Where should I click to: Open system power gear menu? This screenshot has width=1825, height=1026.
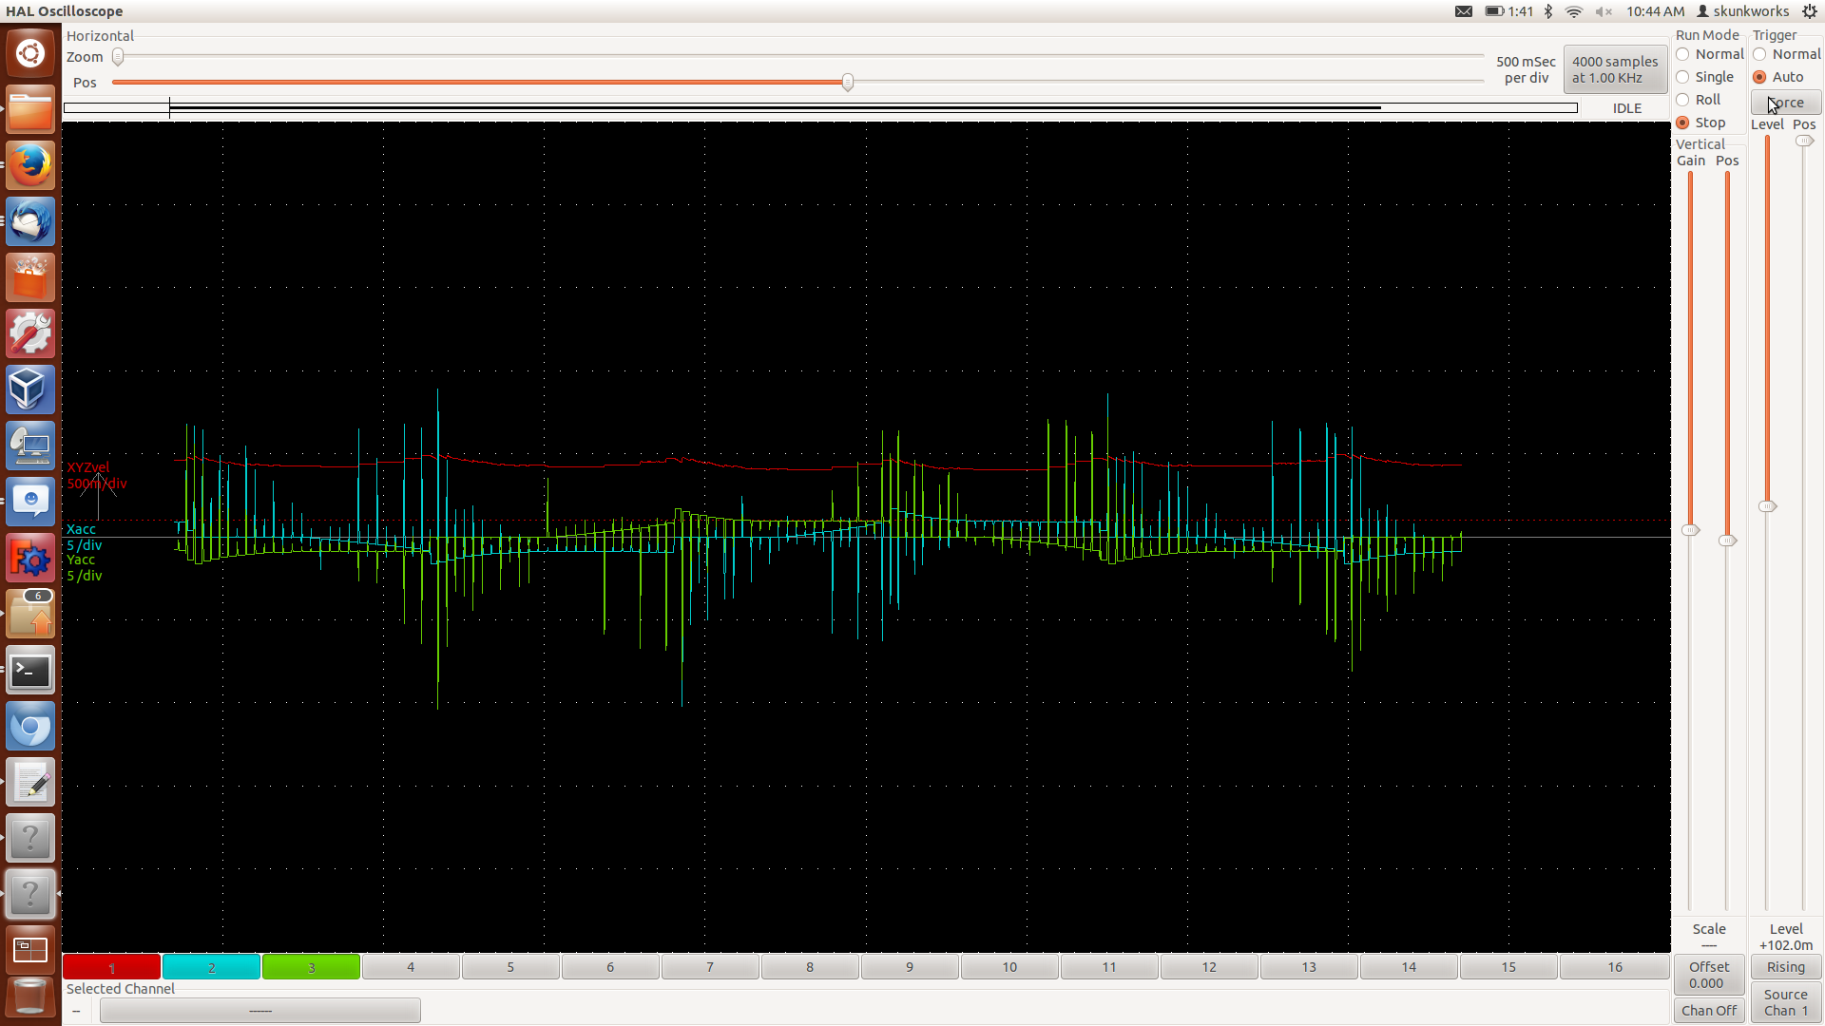[x=1810, y=11]
